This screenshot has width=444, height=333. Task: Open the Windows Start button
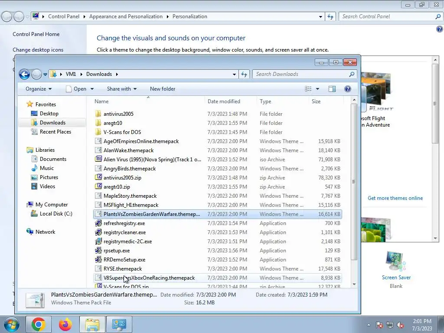coord(12,324)
